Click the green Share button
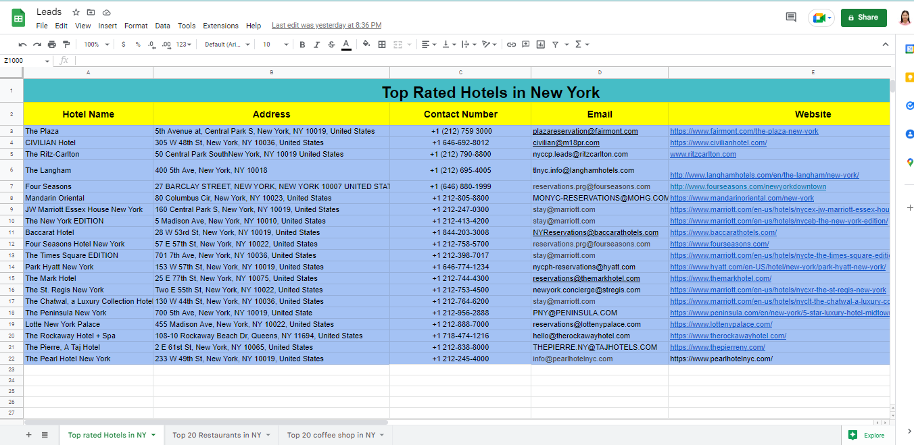This screenshot has width=914, height=445. (864, 18)
